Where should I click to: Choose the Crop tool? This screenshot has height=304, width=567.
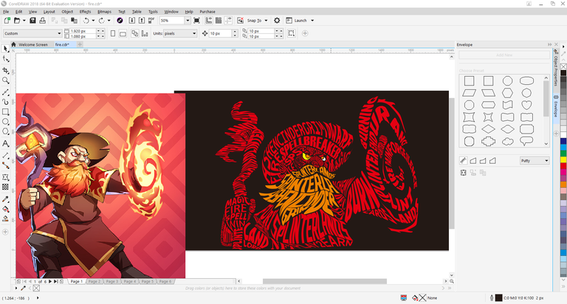click(x=5, y=70)
